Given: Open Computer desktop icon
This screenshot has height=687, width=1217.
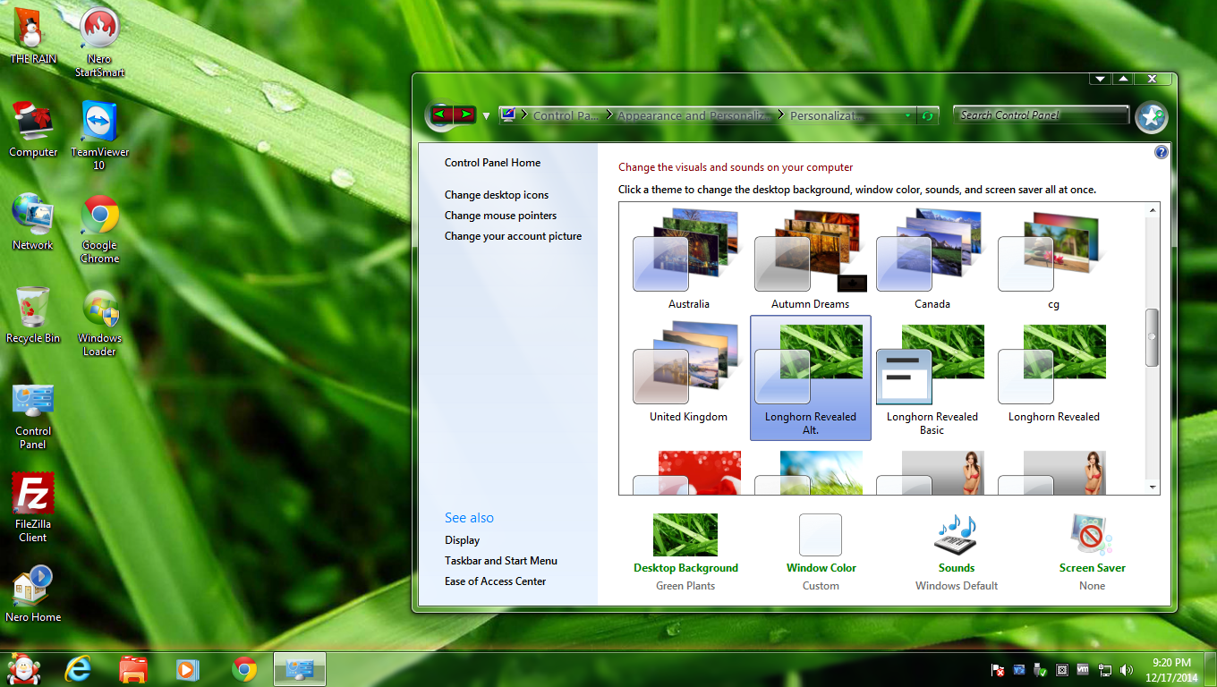Looking at the screenshot, I should 33,129.
